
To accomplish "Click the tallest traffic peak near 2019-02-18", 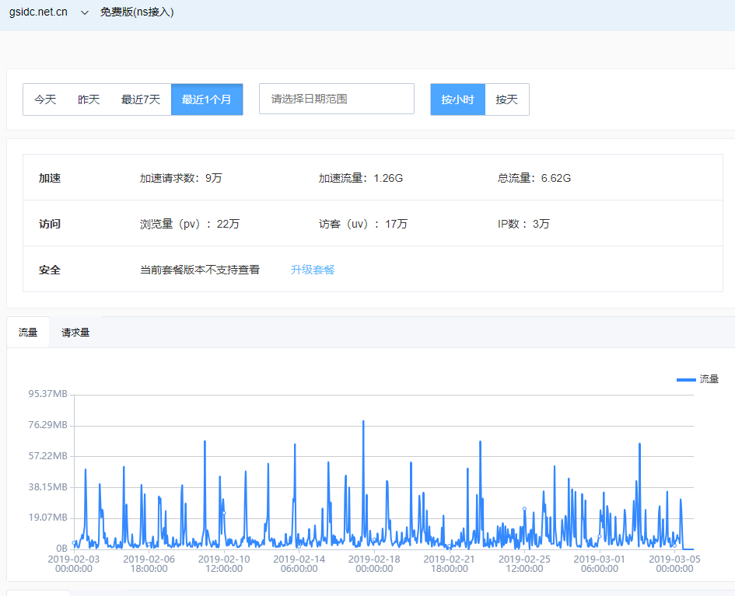I will pos(363,421).
